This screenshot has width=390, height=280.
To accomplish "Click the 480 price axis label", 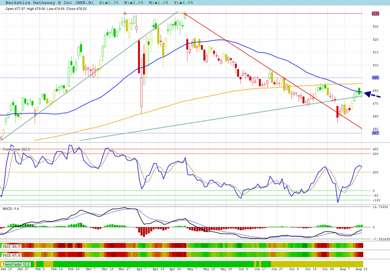I will click(x=375, y=91).
